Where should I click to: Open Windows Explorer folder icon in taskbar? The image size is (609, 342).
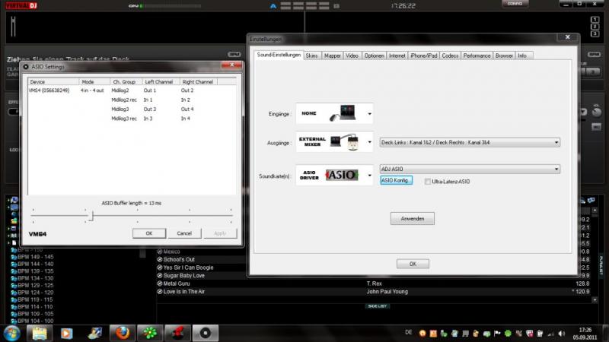tap(40, 332)
